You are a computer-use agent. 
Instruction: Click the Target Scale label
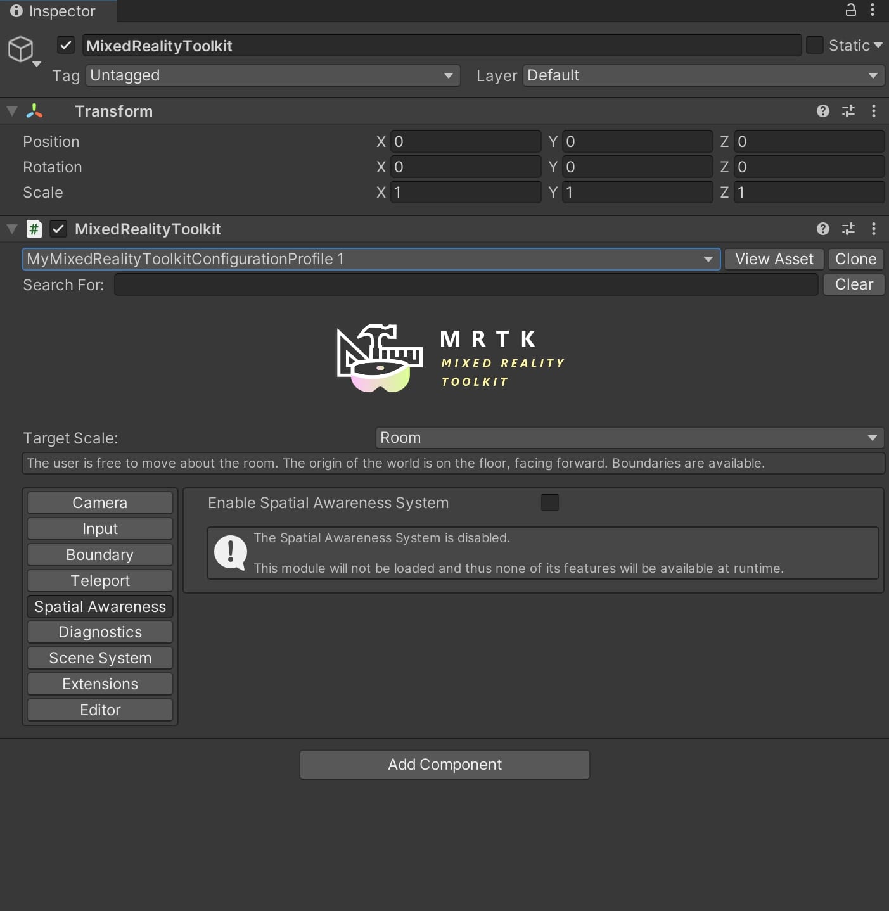70,438
